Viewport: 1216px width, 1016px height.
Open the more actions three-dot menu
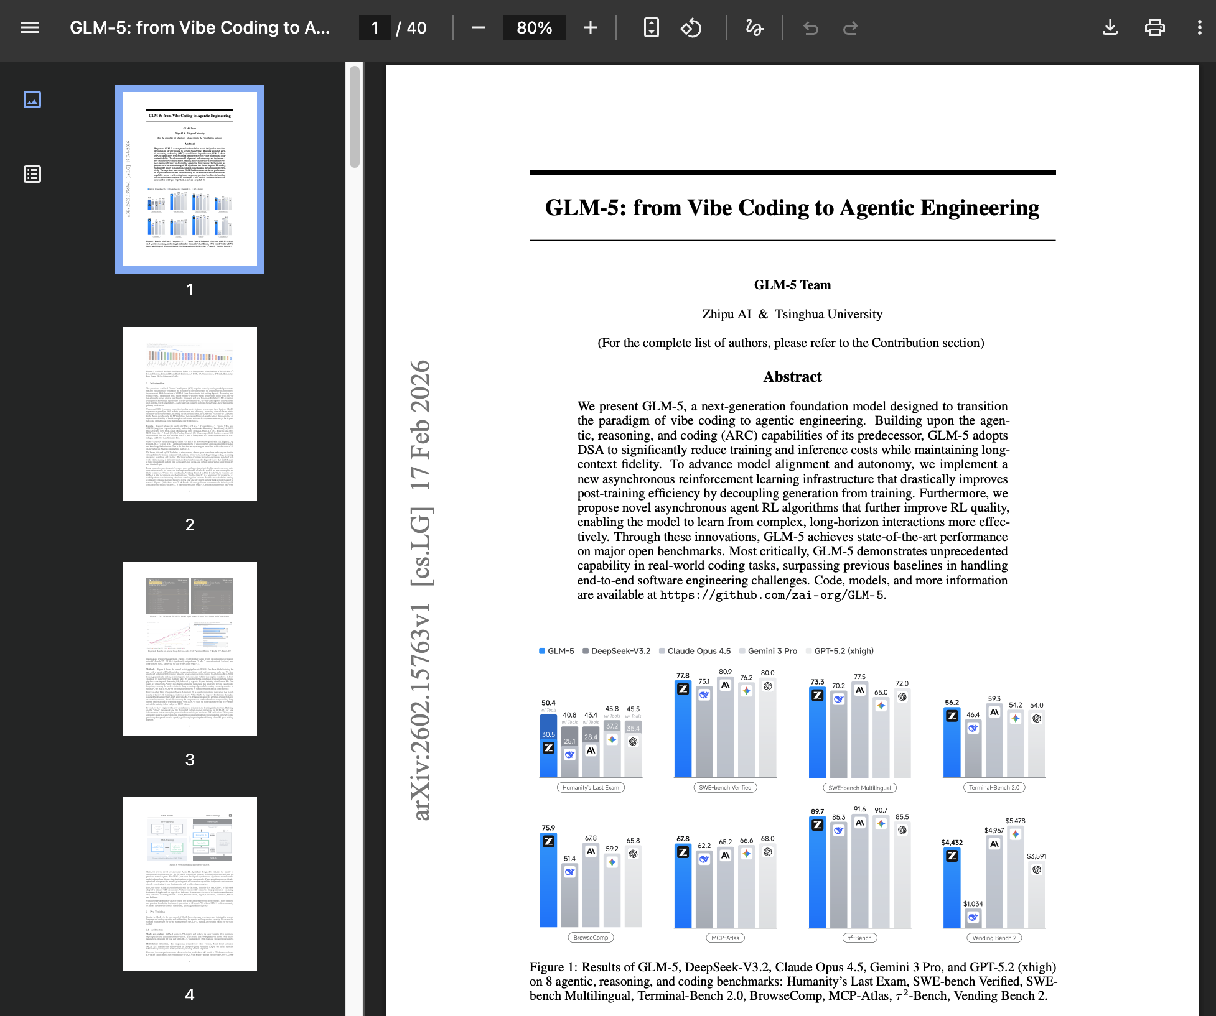pyautogui.click(x=1199, y=27)
